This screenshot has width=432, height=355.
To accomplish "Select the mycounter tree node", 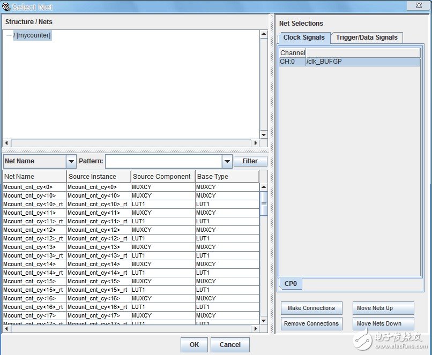I will coord(33,35).
